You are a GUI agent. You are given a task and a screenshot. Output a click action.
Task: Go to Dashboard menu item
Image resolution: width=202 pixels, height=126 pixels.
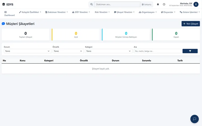(x=9, y=14)
